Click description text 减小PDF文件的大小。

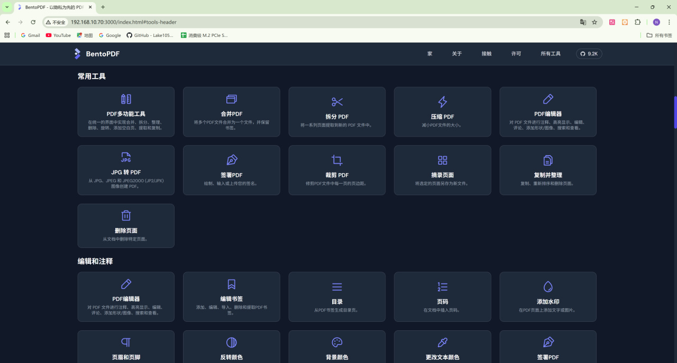(442, 125)
